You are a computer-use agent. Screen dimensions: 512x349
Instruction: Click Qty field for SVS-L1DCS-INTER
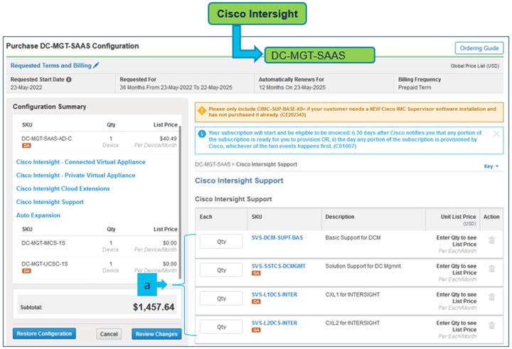click(221, 299)
